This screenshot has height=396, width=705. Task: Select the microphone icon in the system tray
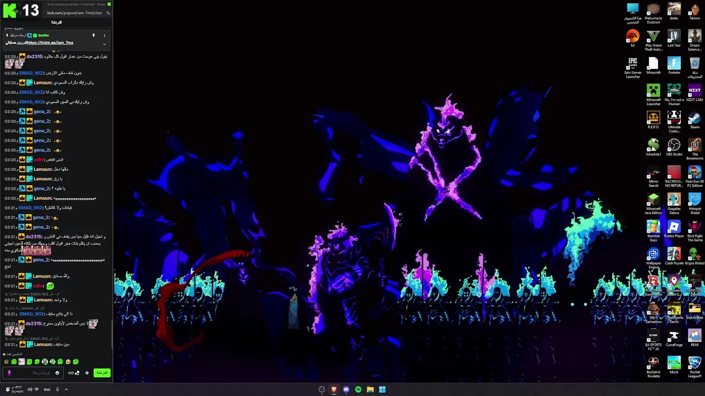57,389
